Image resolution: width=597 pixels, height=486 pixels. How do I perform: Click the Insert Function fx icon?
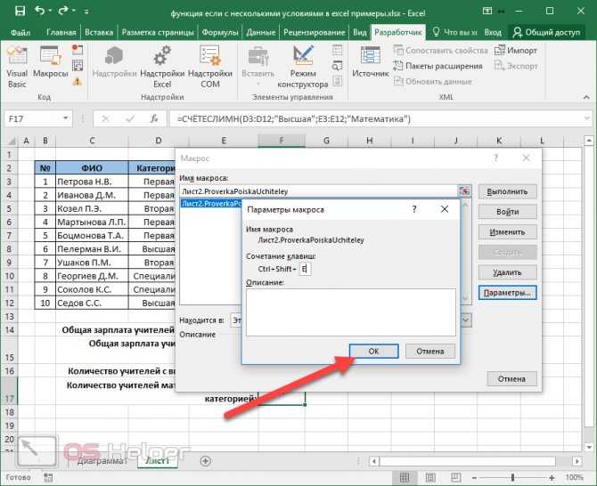pos(154,118)
